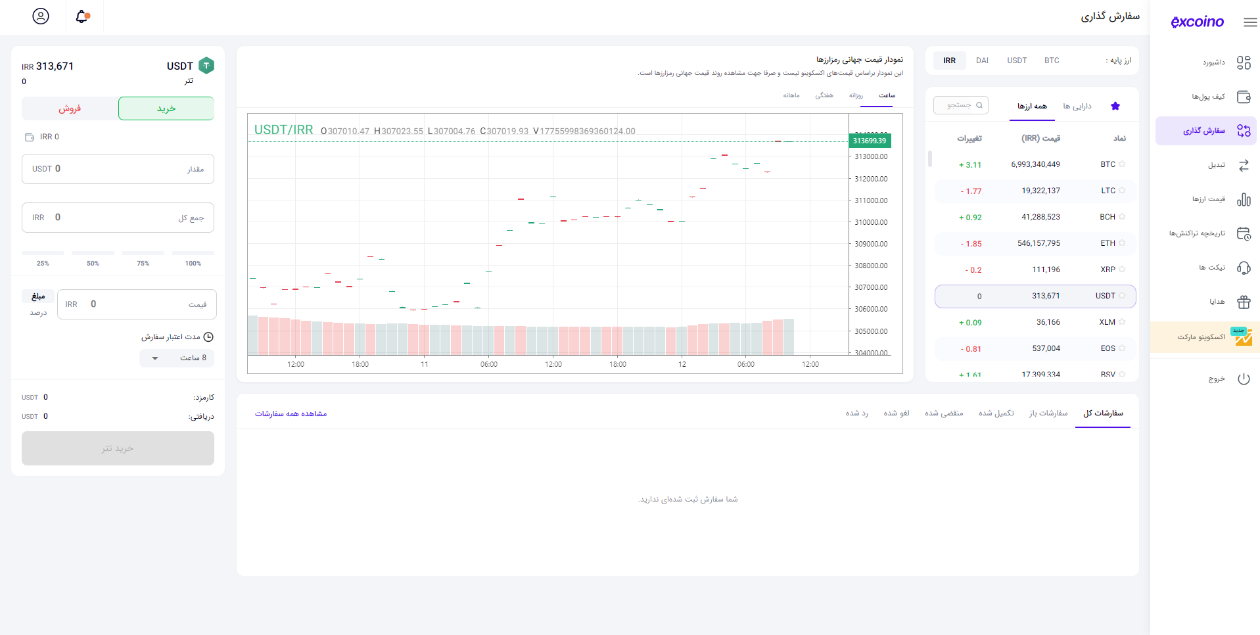Set amount slider to 75%
Viewport: 1260px width, 635px height.
(143, 253)
